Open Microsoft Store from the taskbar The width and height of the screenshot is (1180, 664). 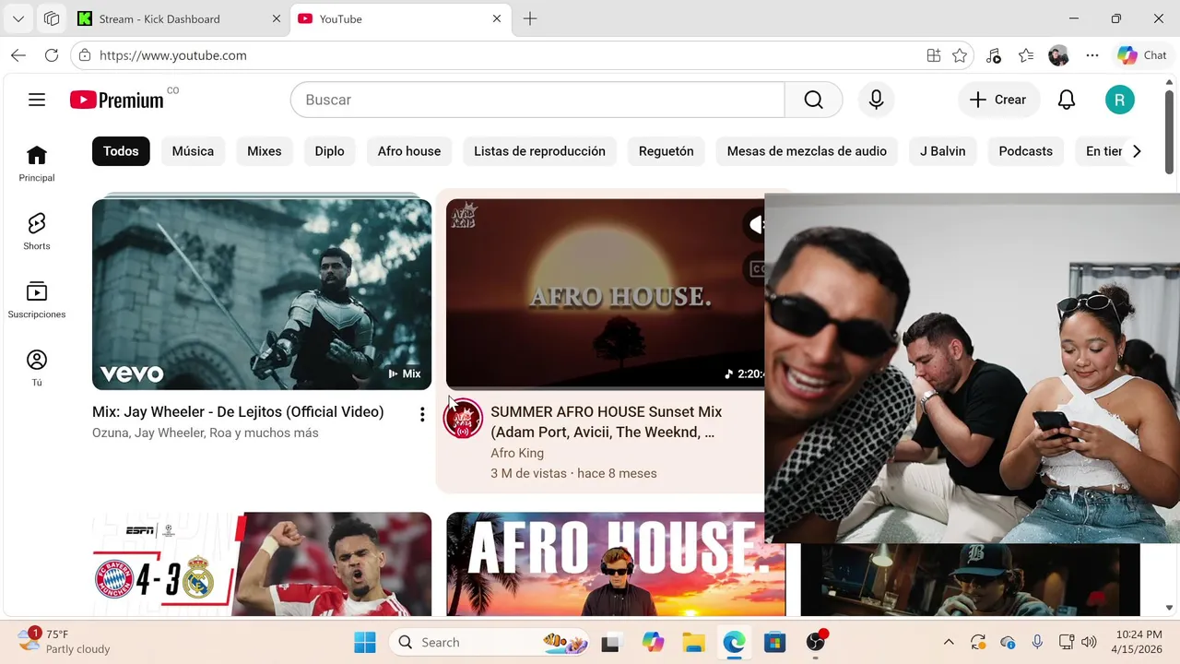pos(774,643)
